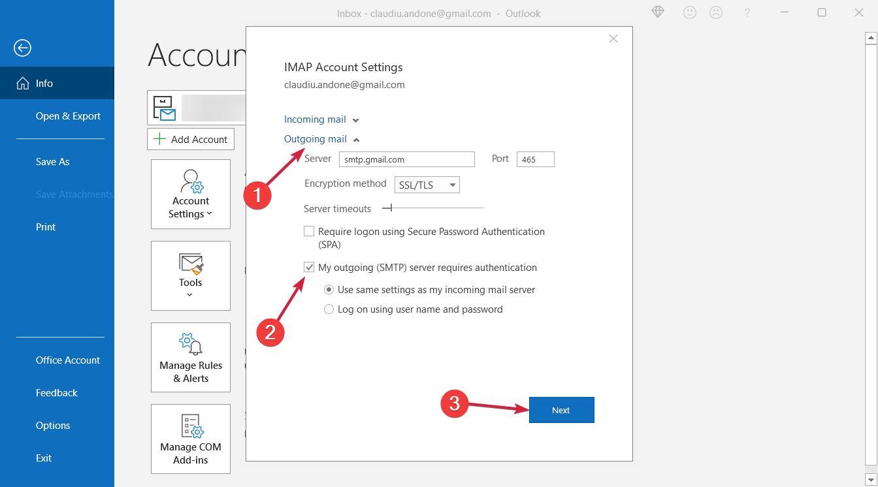The image size is (878, 487).
Task: Click the Port 465 field
Action: pos(536,159)
